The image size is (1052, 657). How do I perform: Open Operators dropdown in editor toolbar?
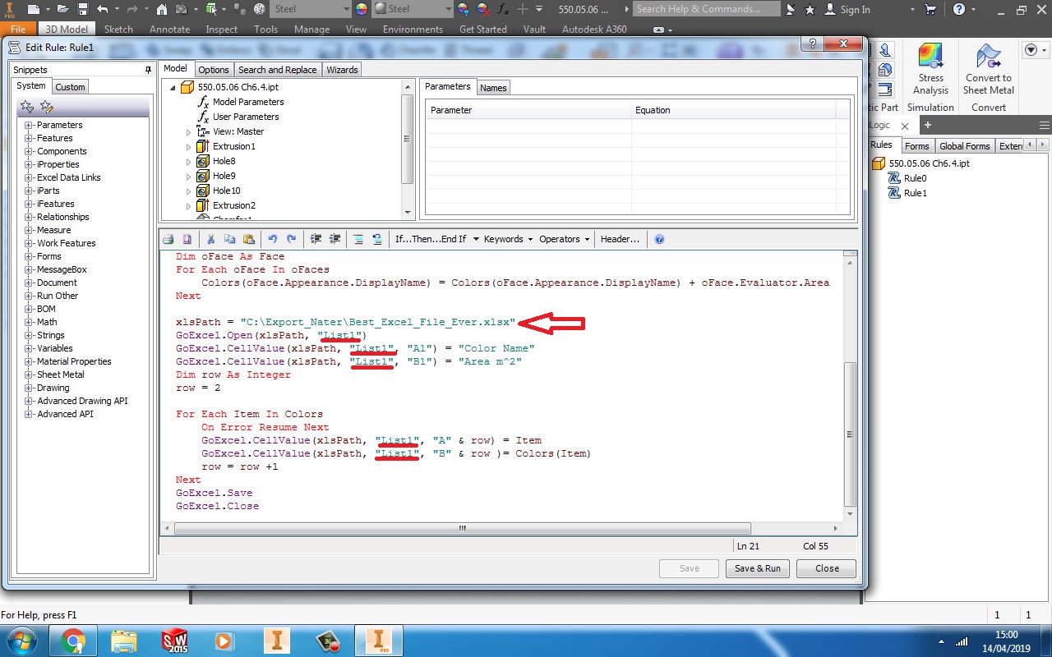565,239
